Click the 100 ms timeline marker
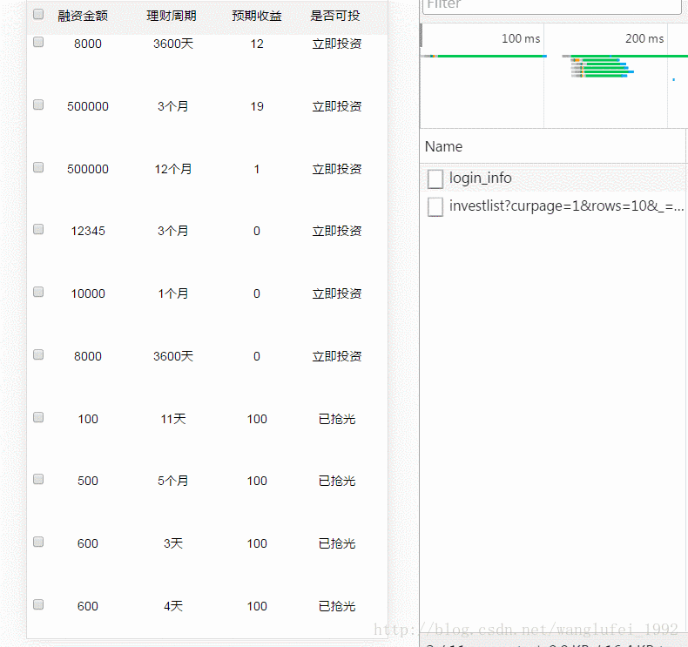 521,38
